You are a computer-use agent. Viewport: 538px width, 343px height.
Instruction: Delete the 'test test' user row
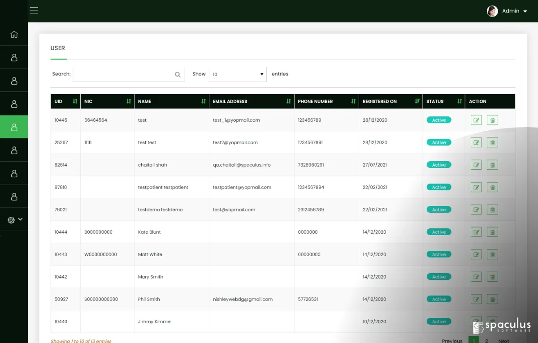pyautogui.click(x=492, y=142)
